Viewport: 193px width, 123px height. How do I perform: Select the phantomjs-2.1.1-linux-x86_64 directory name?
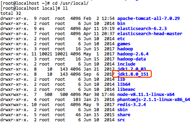(153, 100)
